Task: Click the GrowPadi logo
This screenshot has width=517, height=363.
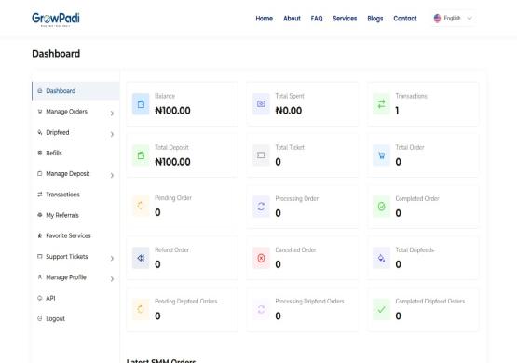Action: (56, 20)
